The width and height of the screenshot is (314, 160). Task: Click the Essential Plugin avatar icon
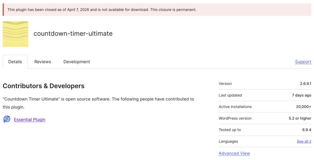[7, 119]
